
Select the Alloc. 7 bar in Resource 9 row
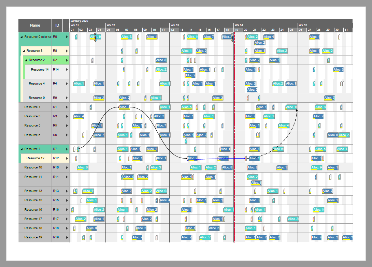[329, 98]
